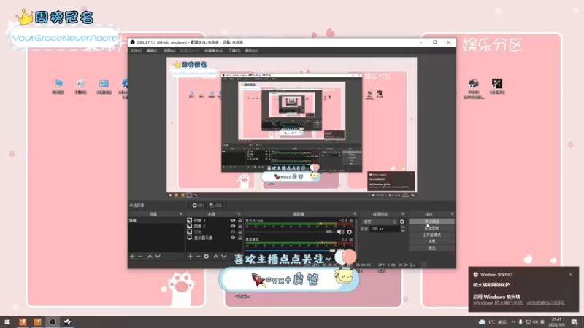Open the 文件(F) menu

click(136, 50)
